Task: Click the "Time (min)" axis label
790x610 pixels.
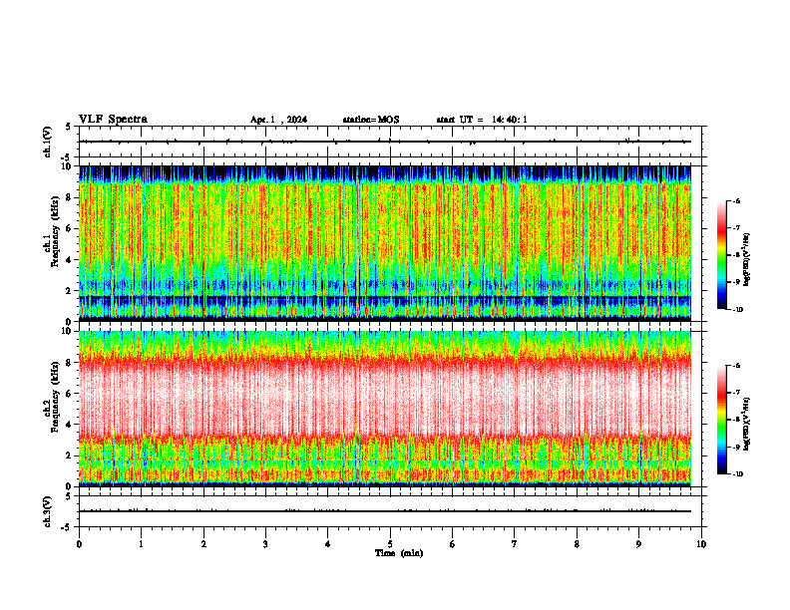Action: (x=399, y=553)
